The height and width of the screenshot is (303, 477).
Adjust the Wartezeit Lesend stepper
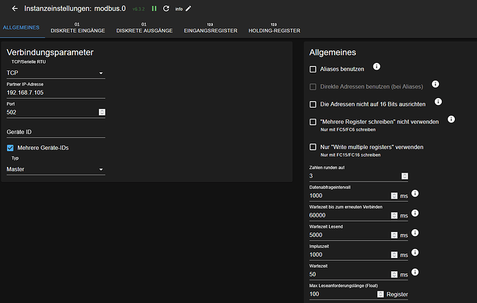[394, 235]
